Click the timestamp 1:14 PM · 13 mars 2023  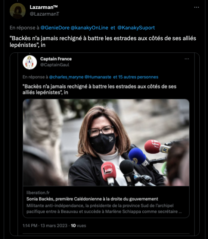click(45, 226)
